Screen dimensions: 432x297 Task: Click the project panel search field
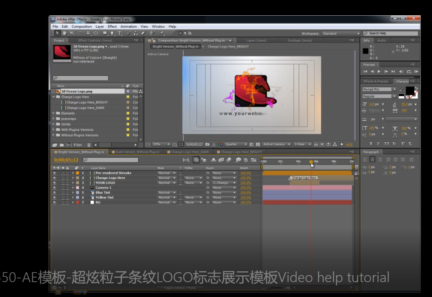81,78
